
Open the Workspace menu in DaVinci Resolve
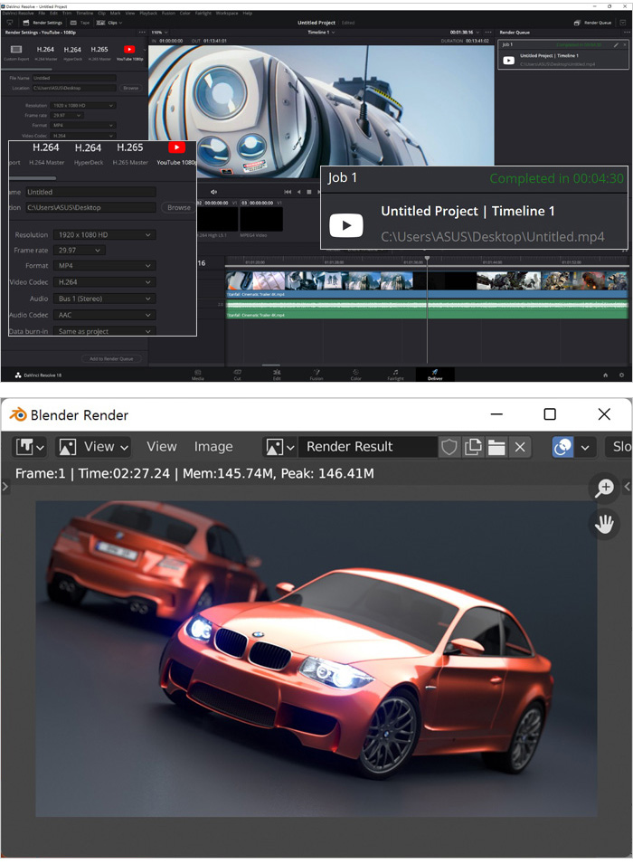pos(226,14)
